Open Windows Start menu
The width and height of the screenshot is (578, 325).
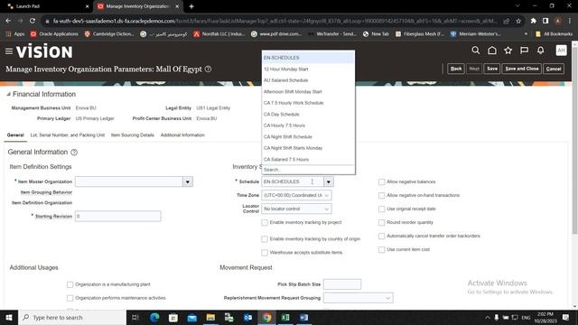[8, 317]
